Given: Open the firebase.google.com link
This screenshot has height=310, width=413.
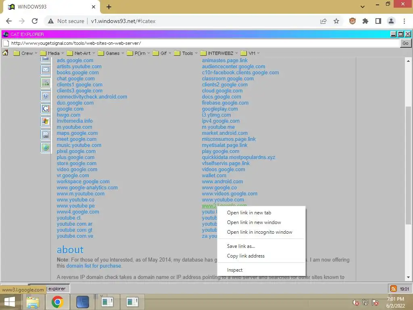Looking at the screenshot, I should (225, 103).
